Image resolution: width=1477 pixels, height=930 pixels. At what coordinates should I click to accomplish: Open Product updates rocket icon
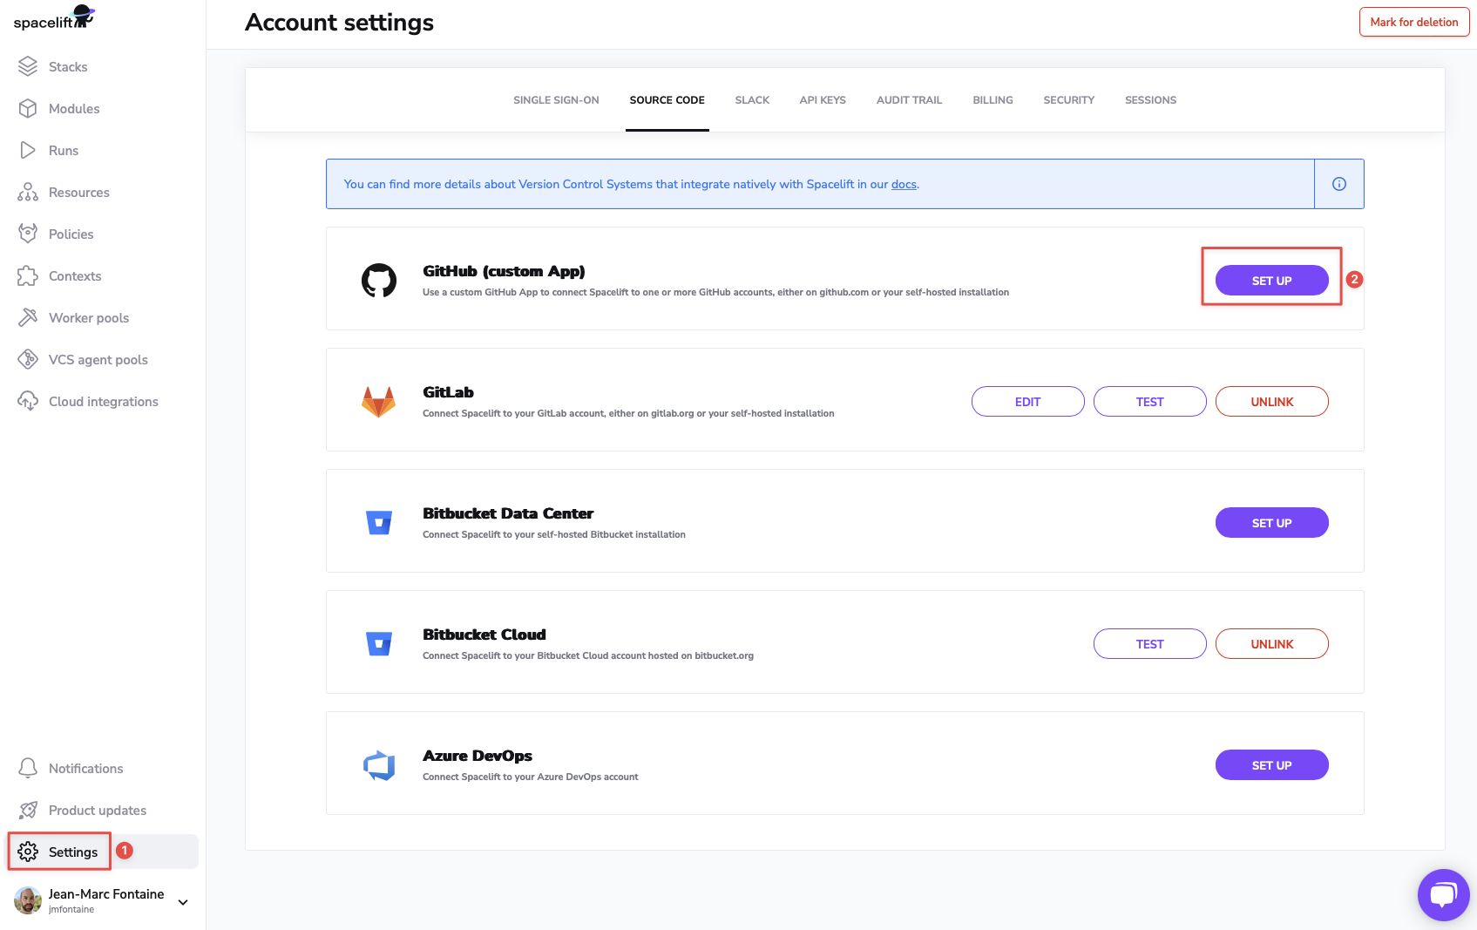click(x=28, y=810)
